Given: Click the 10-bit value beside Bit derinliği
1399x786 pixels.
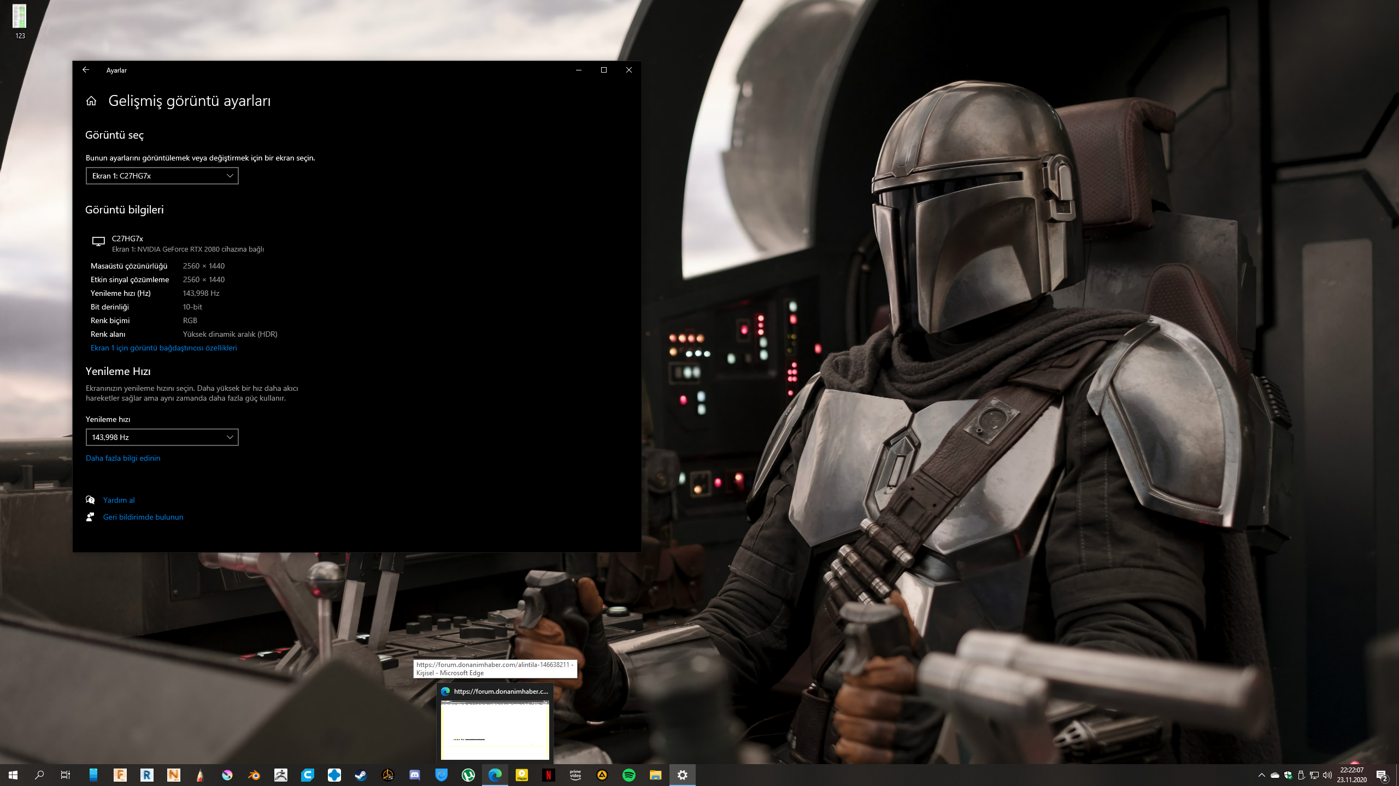Looking at the screenshot, I should pyautogui.click(x=192, y=307).
